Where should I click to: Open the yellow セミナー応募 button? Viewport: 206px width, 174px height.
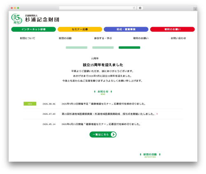point(80,29)
